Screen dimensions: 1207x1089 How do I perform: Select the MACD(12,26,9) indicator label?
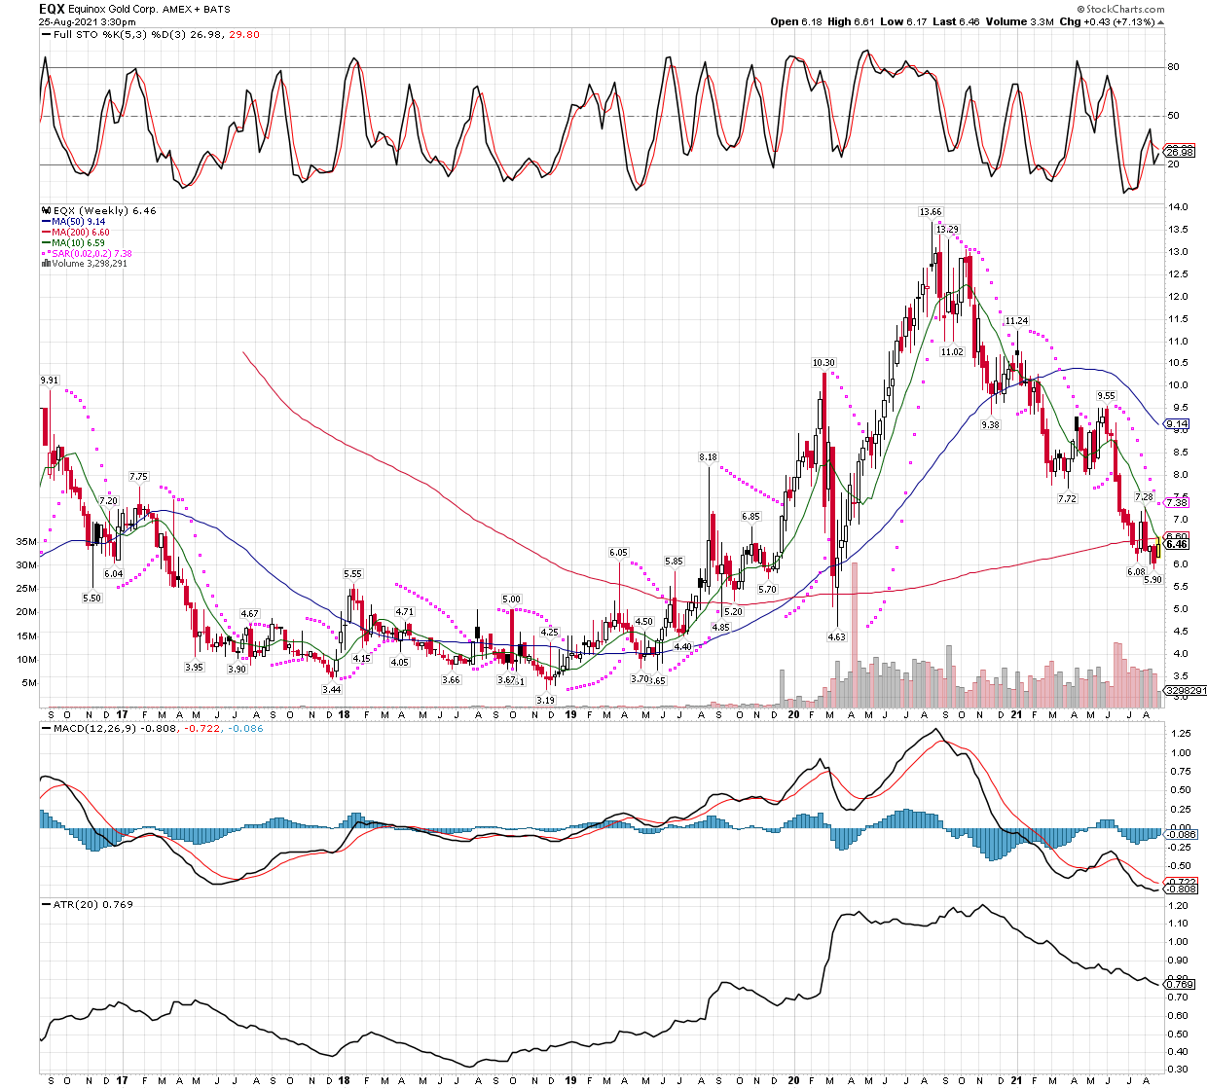coord(95,729)
